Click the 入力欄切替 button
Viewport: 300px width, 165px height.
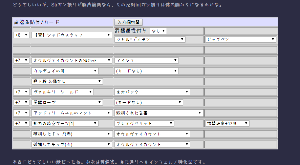tap(128, 22)
